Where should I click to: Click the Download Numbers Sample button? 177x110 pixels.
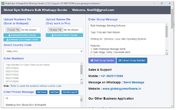(x=22, y=35)
